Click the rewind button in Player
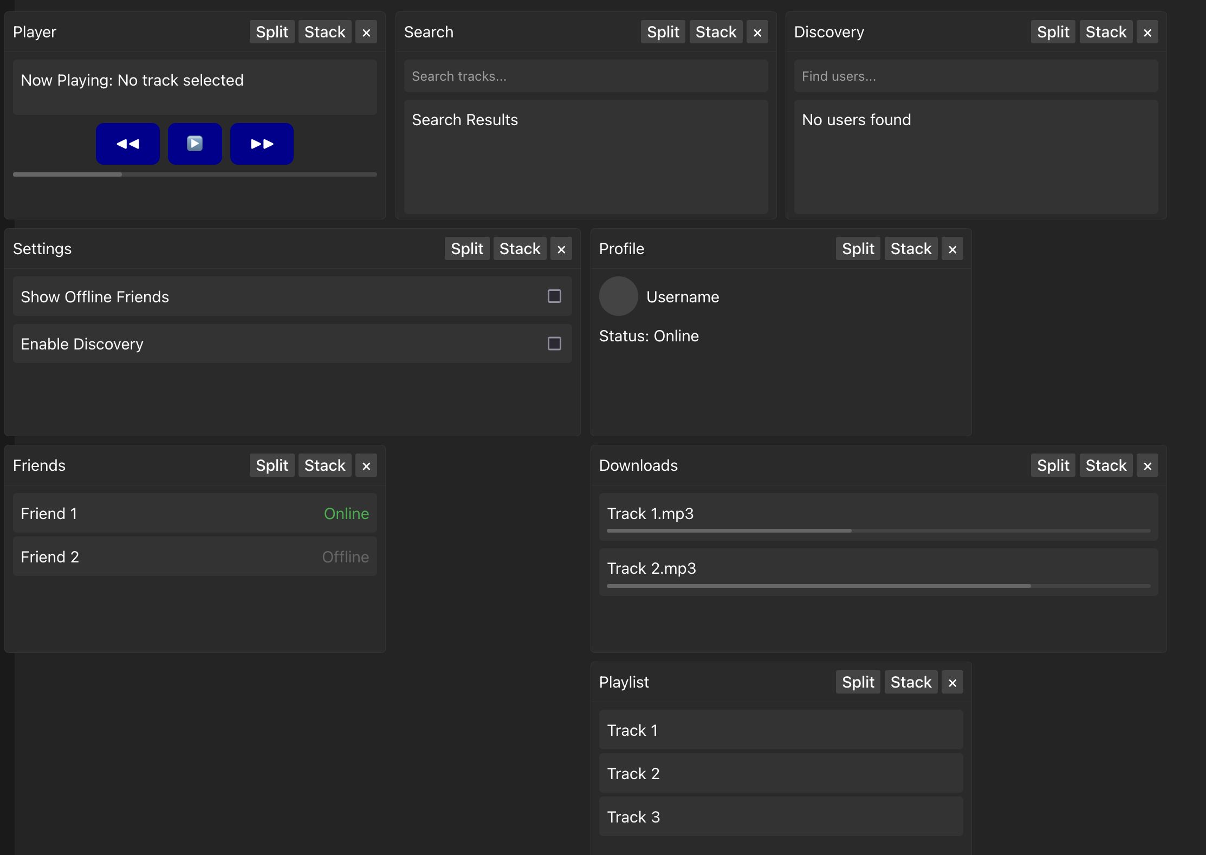This screenshot has width=1206, height=855. [128, 144]
